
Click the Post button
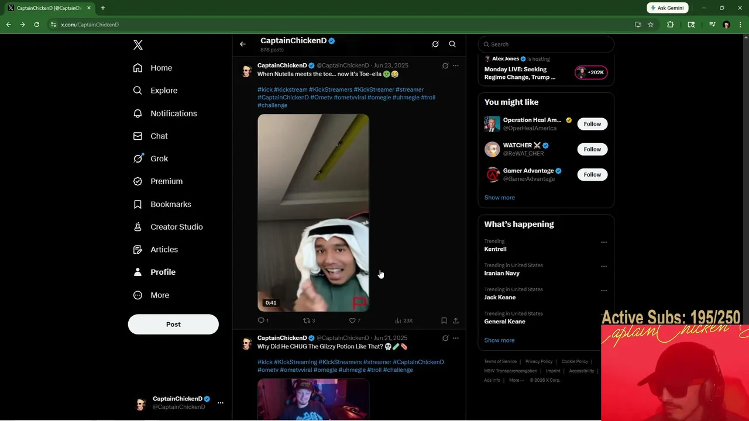pyautogui.click(x=173, y=325)
